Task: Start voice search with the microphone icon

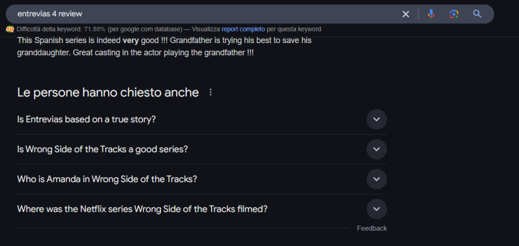Action: click(431, 14)
